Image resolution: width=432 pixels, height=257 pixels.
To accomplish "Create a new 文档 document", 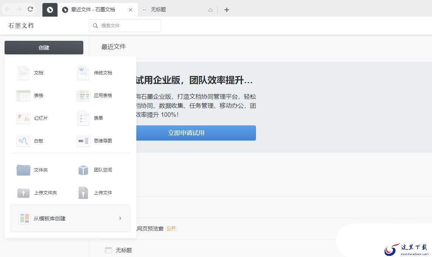I will click(31, 73).
